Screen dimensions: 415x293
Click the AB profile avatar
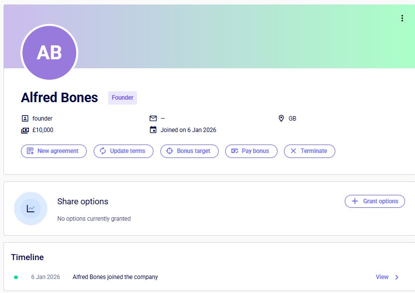click(49, 52)
